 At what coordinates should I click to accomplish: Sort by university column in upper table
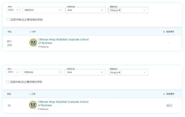point(32,31)
